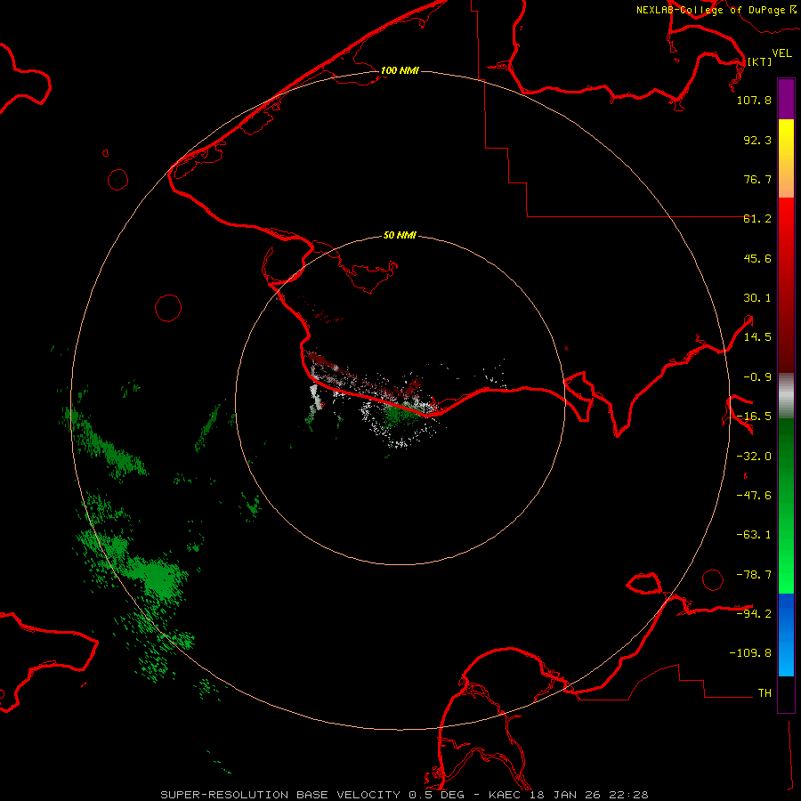801x801 pixels.
Task: Click the 61.2 velocity scale value
Action: click(757, 219)
